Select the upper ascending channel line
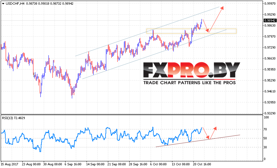The image size is (277, 168). (147, 31)
